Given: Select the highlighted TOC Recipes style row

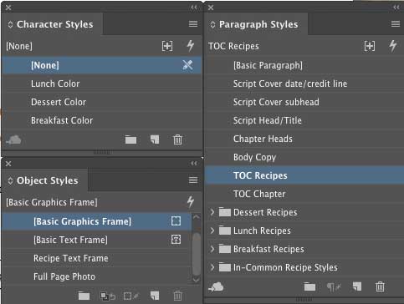Looking at the screenshot, I should tap(304, 175).
